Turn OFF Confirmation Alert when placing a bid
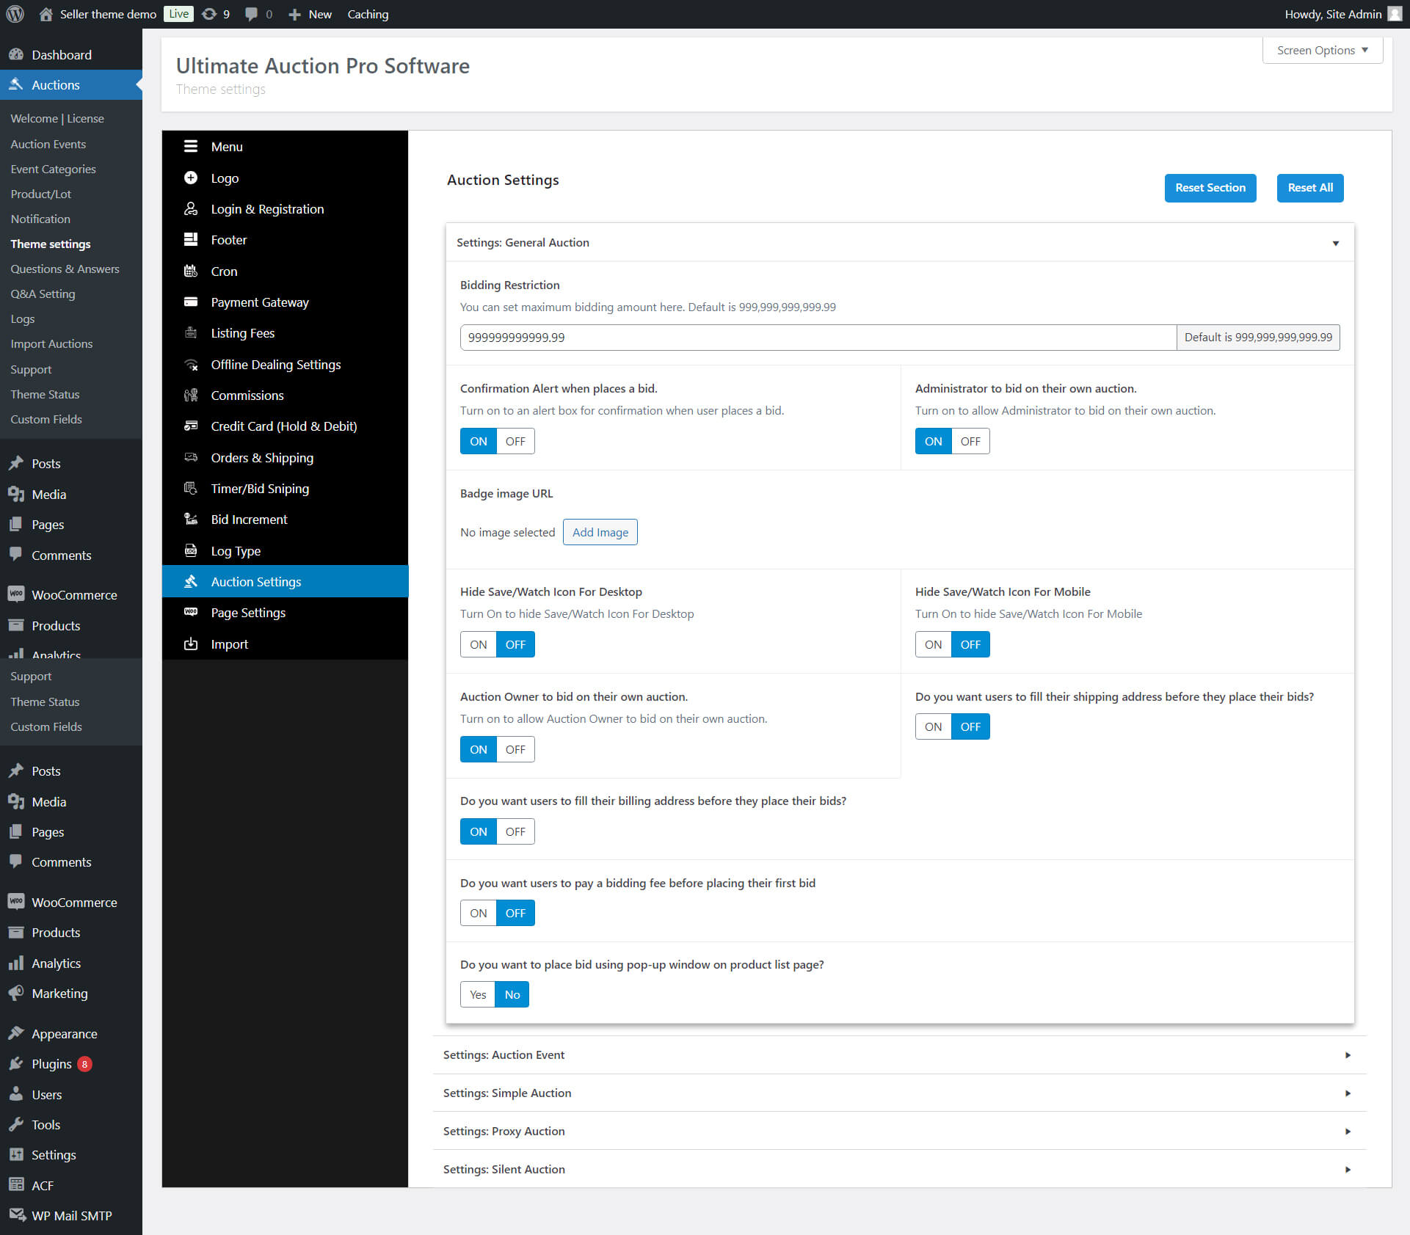The width and height of the screenshot is (1410, 1235). (515, 441)
